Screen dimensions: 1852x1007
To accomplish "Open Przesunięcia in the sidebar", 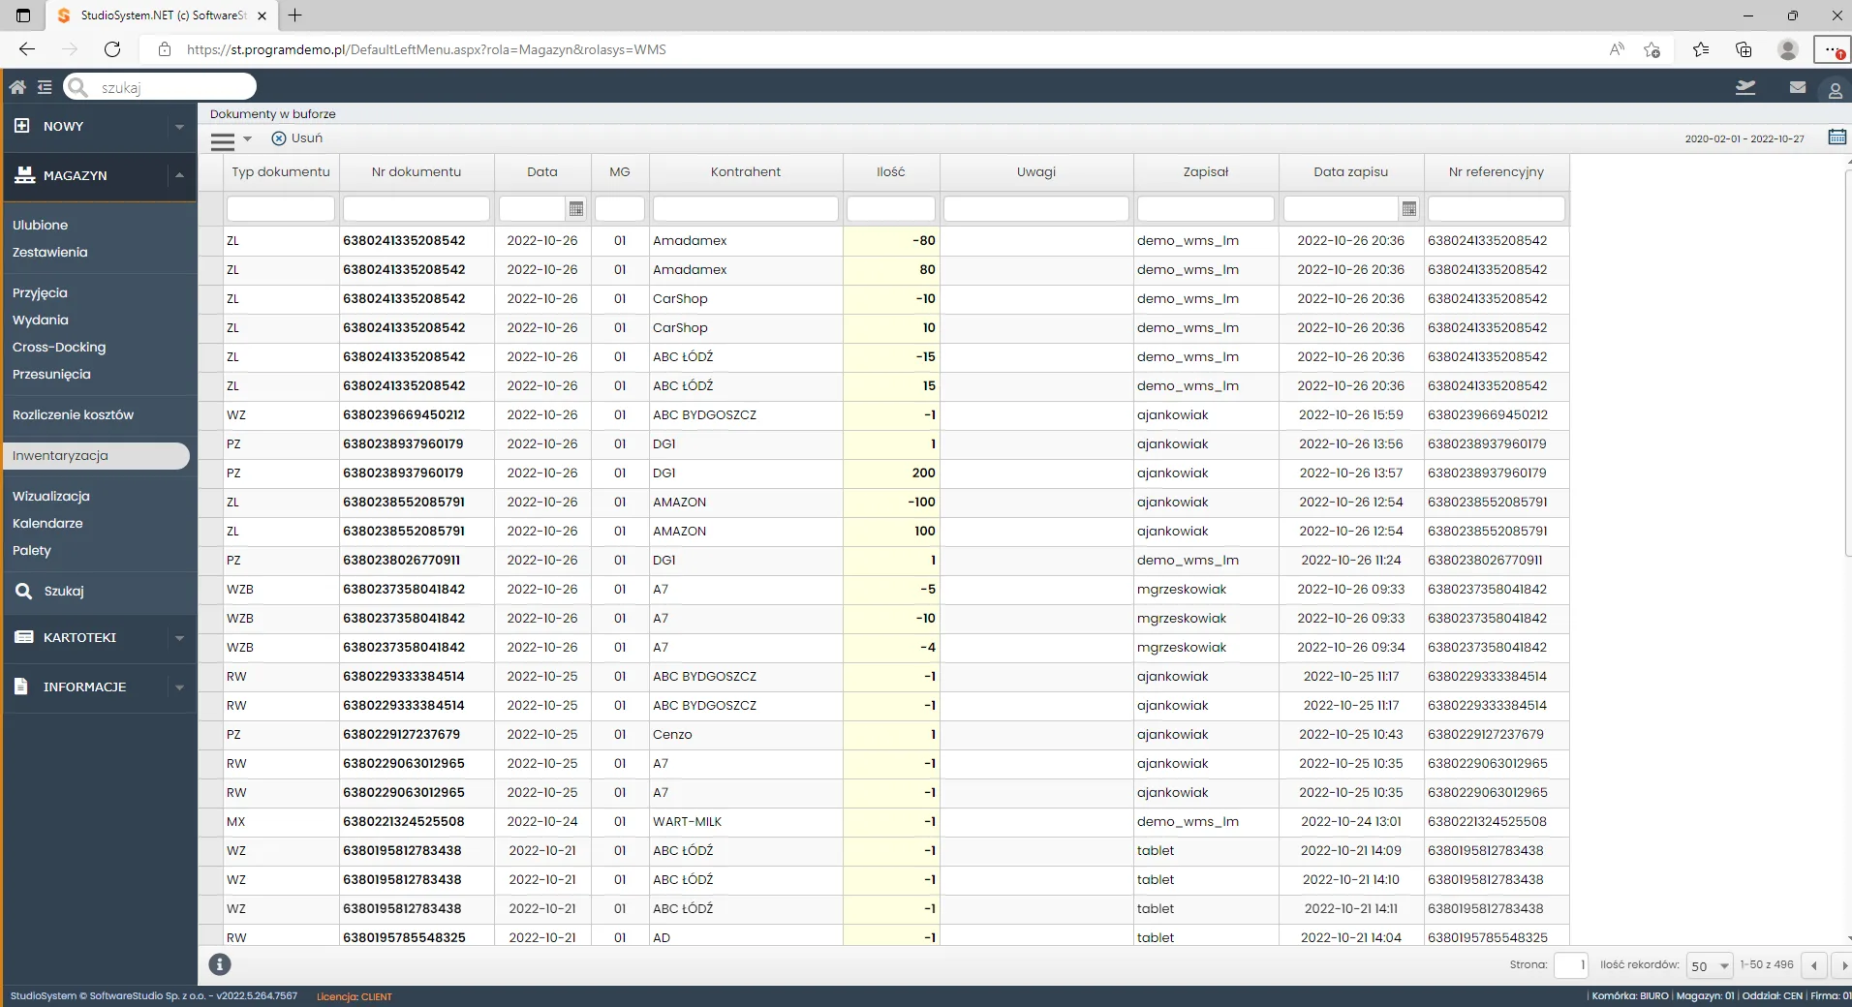I will 51,374.
